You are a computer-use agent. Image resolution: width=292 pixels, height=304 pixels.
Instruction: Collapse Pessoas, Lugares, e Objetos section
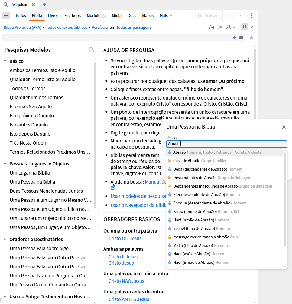[x=5, y=164]
